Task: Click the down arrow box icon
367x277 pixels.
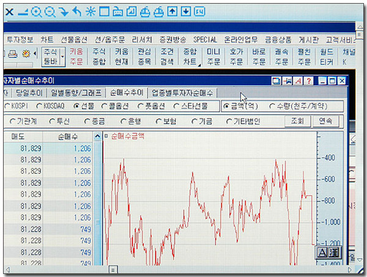Action: click(x=185, y=11)
